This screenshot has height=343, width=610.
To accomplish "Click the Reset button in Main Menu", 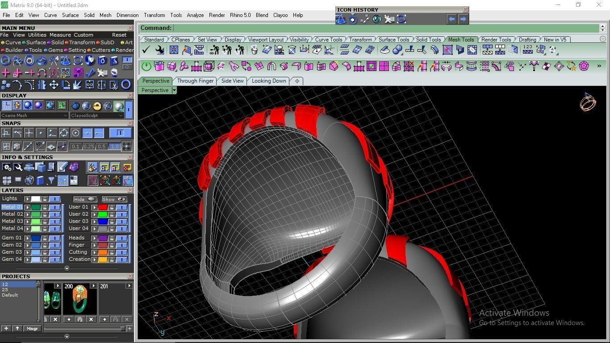I will [x=119, y=35].
